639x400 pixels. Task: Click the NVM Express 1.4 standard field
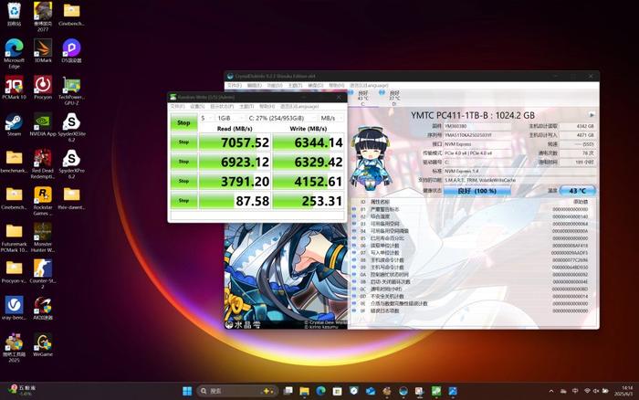click(519, 172)
